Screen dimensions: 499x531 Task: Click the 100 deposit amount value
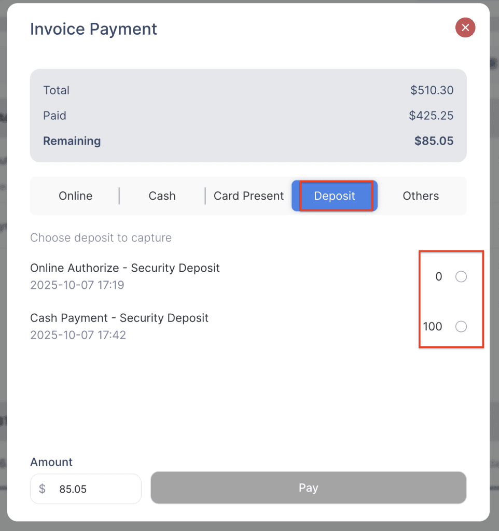coord(433,327)
